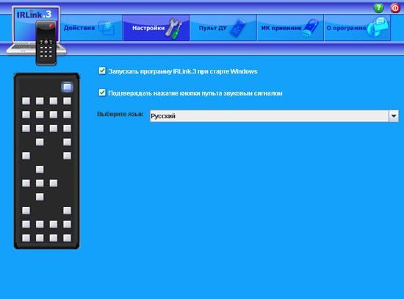Click the USB receiver icon on ИК приемник
The height and width of the screenshot is (299, 404).
click(x=311, y=28)
